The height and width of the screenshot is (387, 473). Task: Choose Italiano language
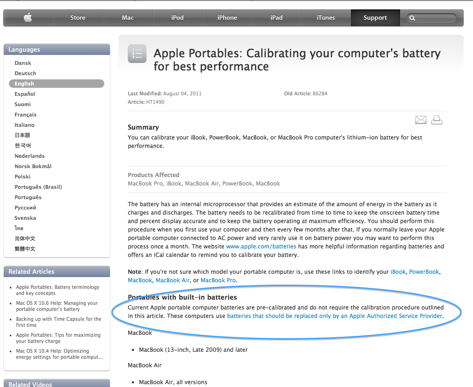(24, 125)
